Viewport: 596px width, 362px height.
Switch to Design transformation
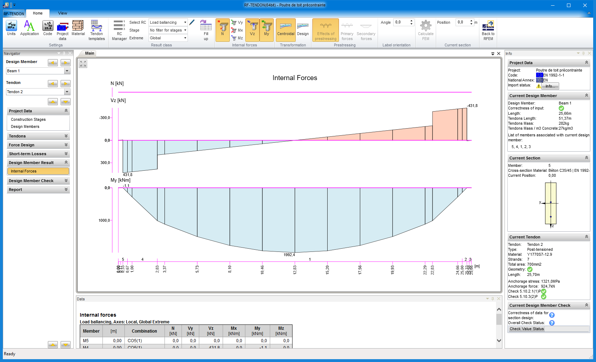[x=303, y=30]
